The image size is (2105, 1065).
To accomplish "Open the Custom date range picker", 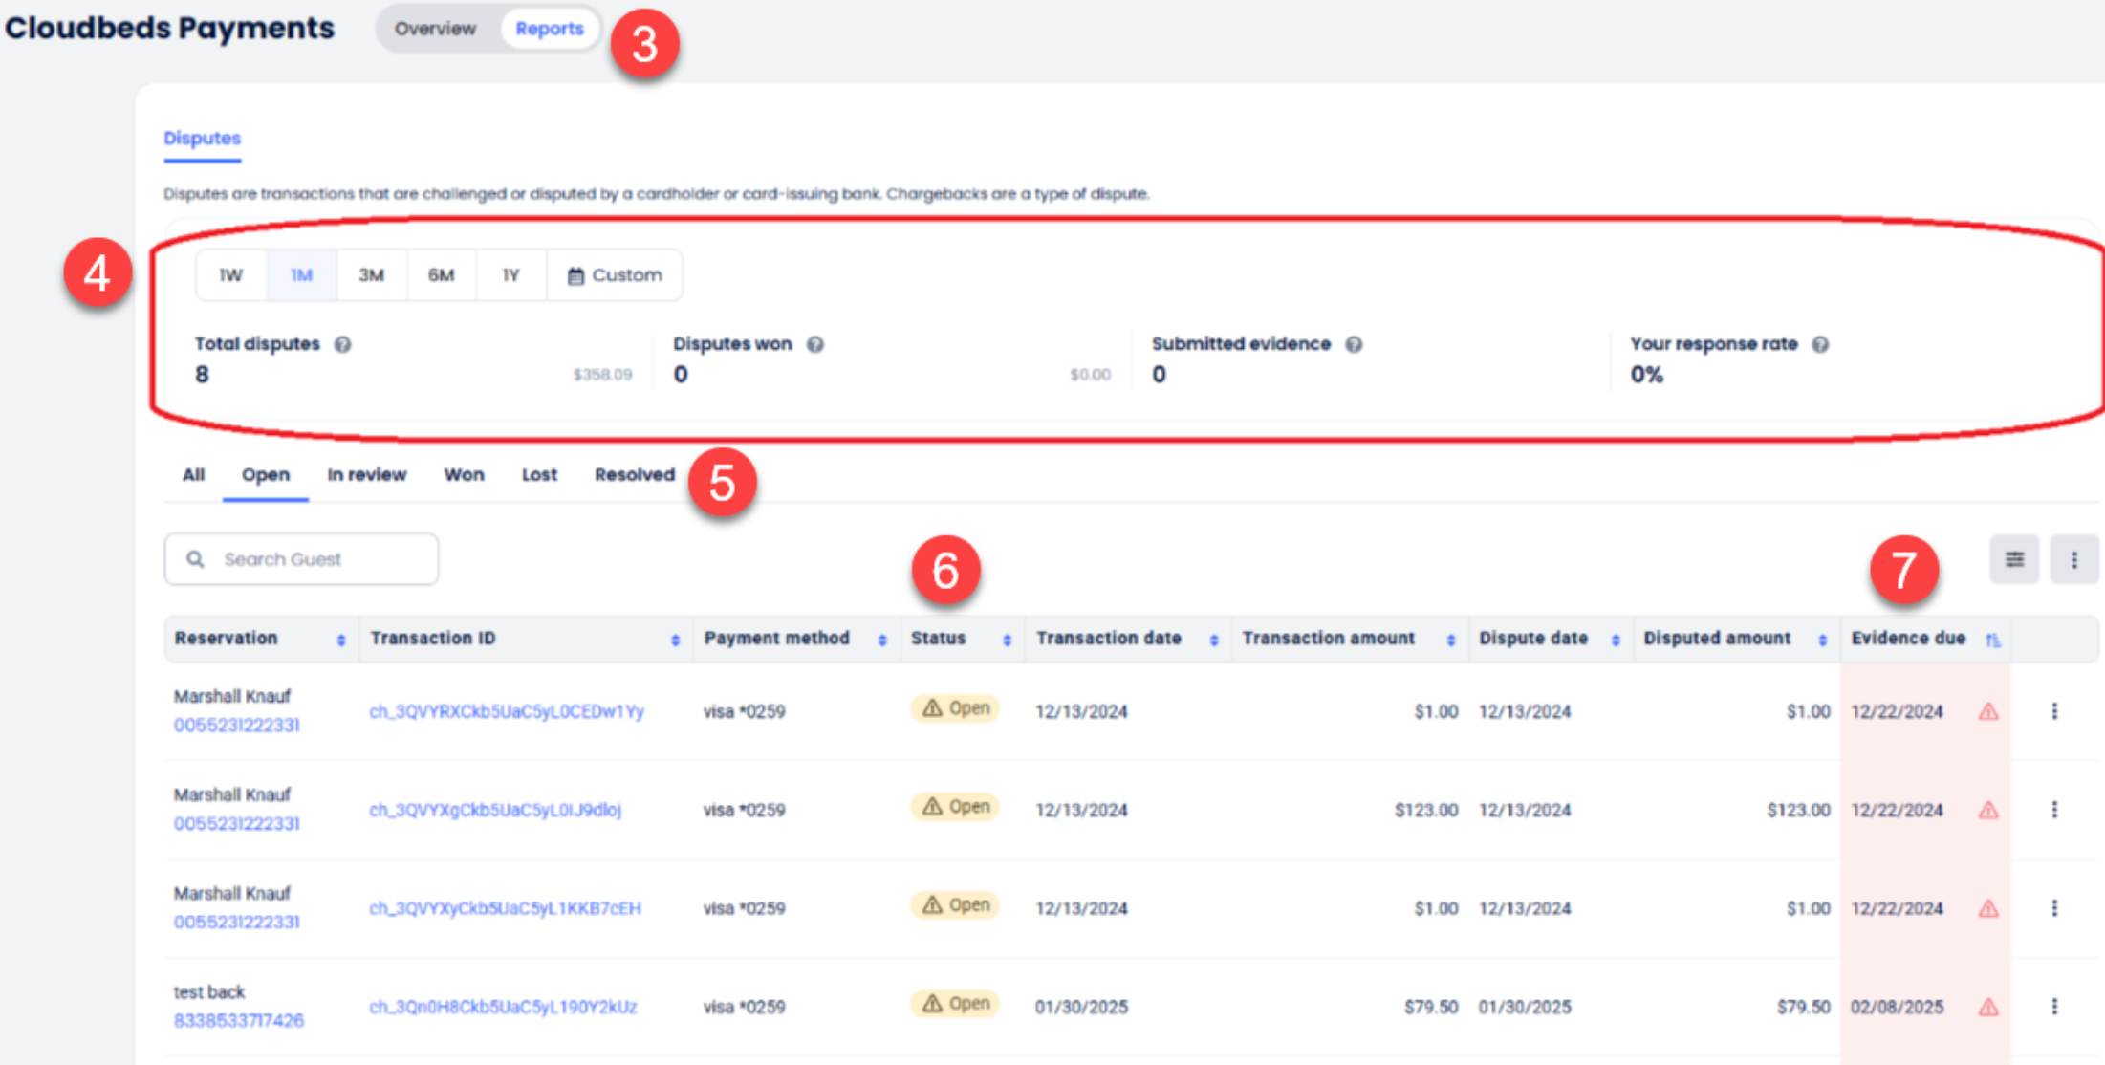I will point(615,275).
